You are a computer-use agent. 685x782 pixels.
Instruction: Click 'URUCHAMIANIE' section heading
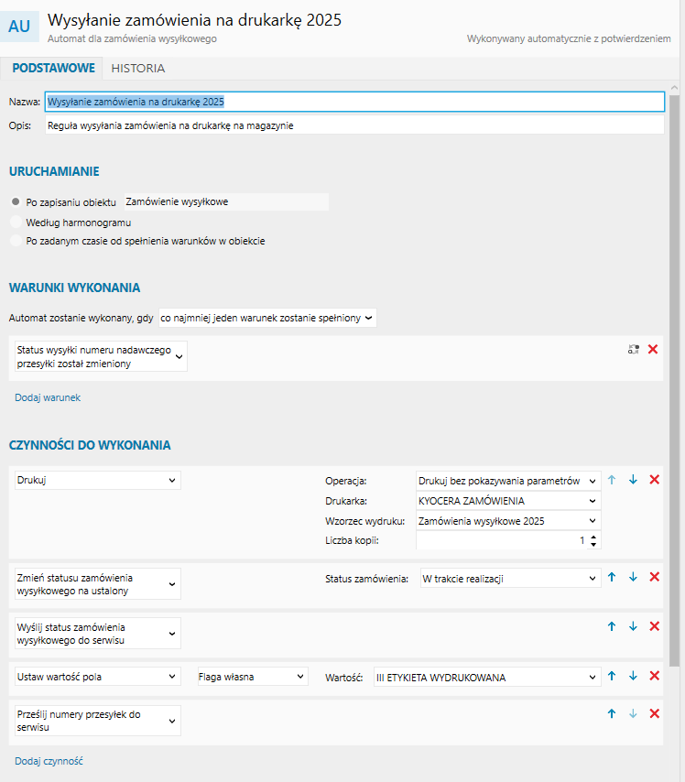point(54,171)
